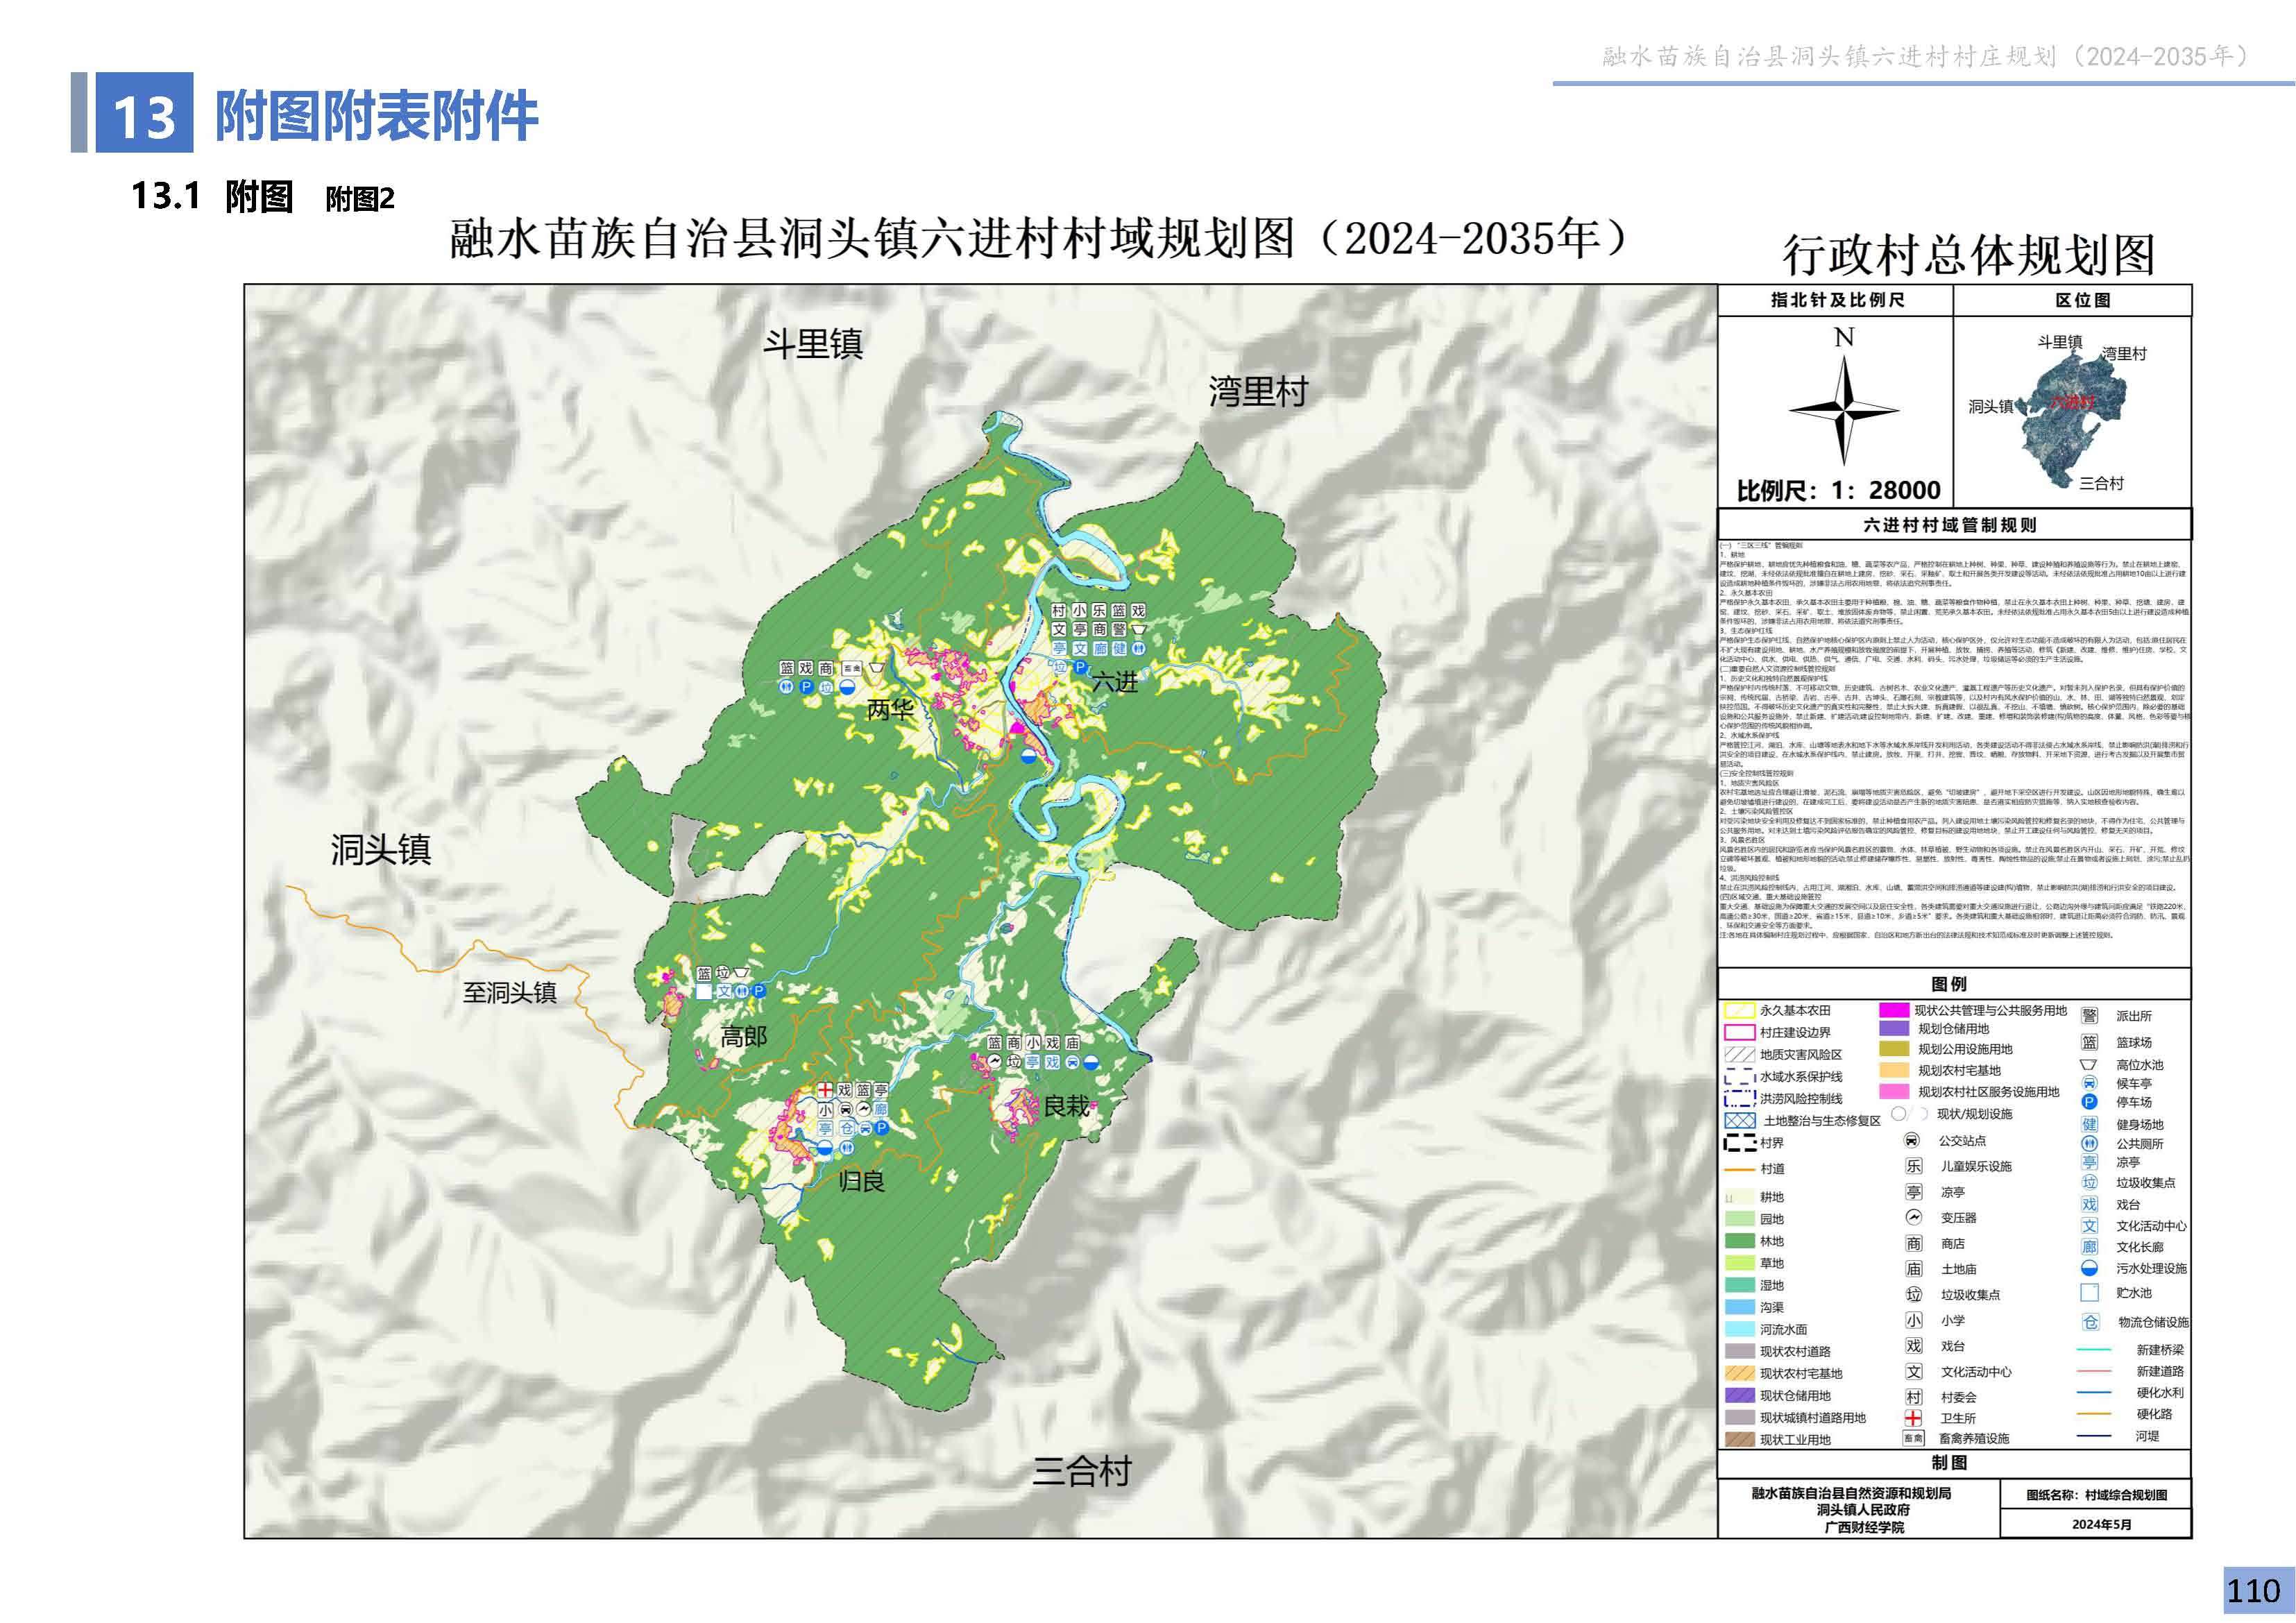Click the 六进村村域管制规则 section heading
The width and height of the screenshot is (2296, 1623).
coord(1950,525)
